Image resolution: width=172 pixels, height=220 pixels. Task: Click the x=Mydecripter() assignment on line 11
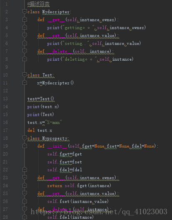56,83
